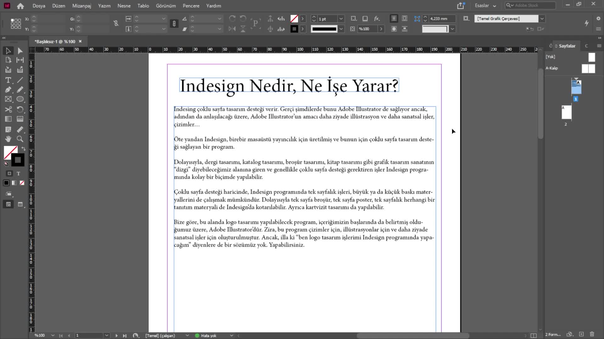This screenshot has width=604, height=339.
Task: Select the Content Collector tool
Action: pyautogui.click(x=8, y=70)
